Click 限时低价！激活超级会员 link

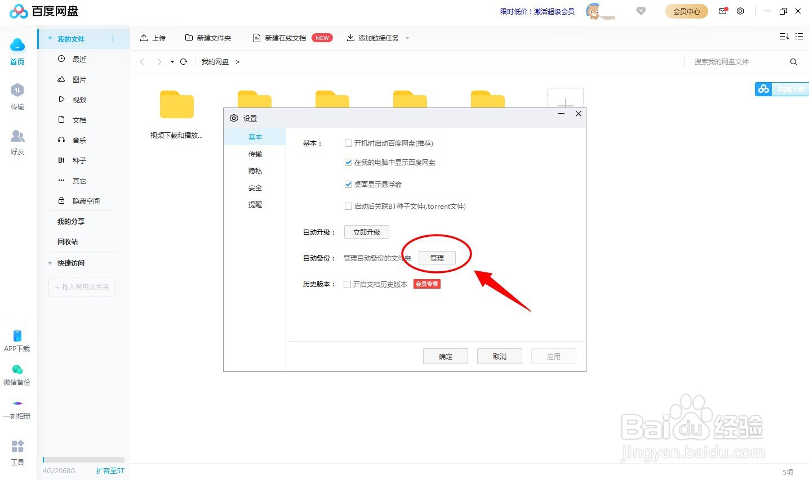click(537, 11)
